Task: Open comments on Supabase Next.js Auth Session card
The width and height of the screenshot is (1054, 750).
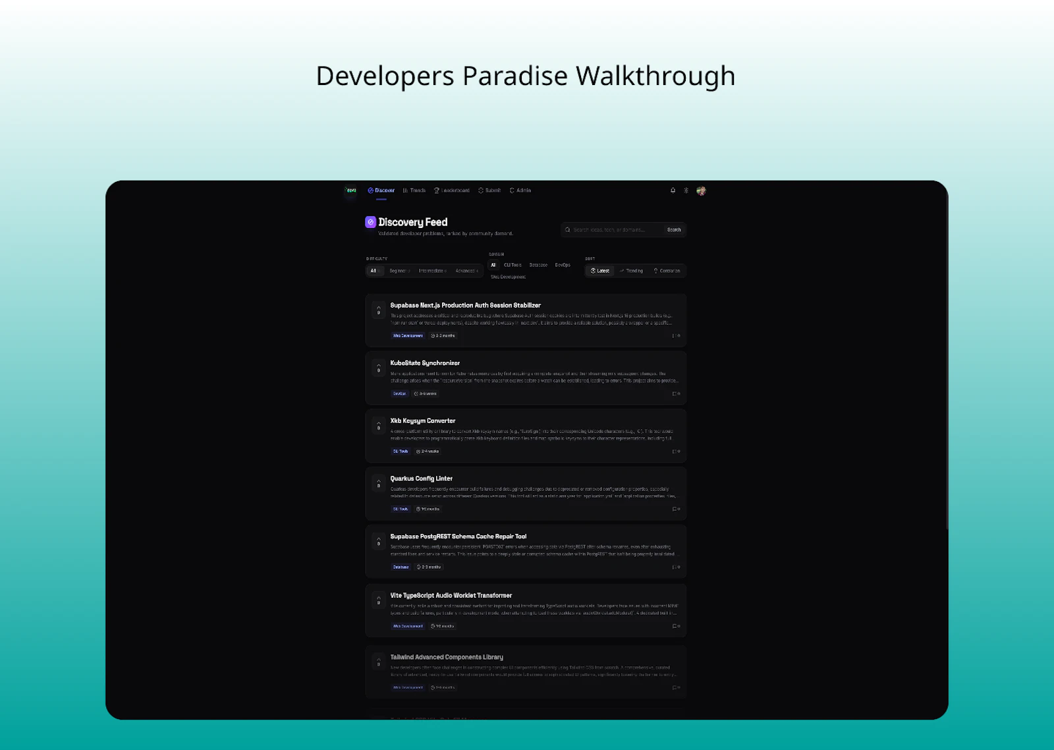Action: pos(676,335)
